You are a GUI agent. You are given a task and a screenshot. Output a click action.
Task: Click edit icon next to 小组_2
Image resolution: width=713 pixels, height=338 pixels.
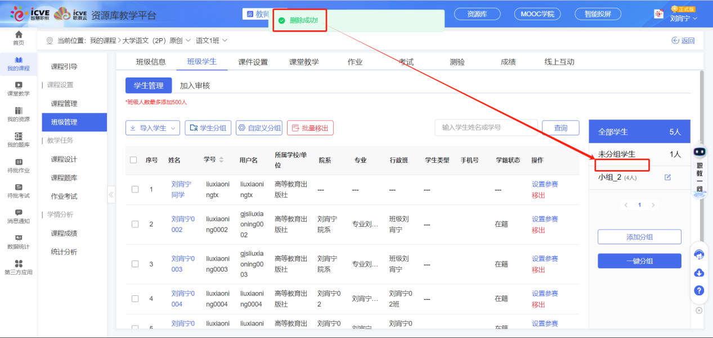(668, 177)
